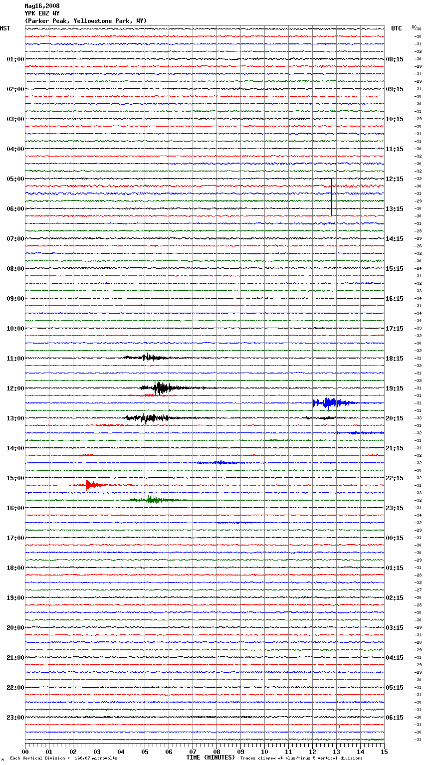Select the 16:00 MST time label
This screenshot has height=765, width=424.
(15, 508)
